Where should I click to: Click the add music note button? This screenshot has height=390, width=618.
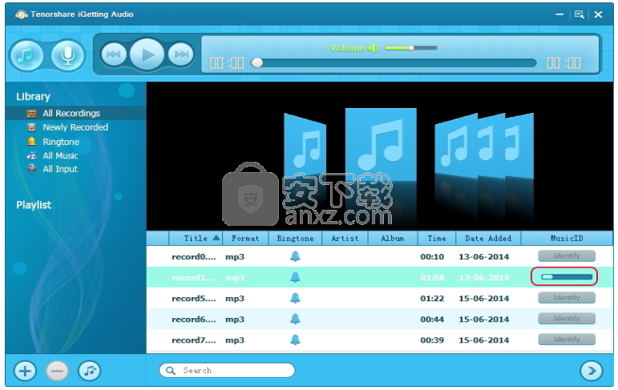[x=90, y=371]
